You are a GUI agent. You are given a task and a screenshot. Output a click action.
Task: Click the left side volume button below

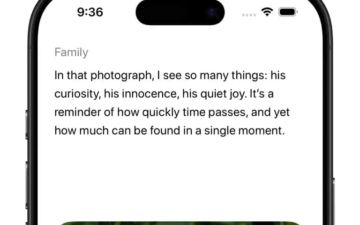27,185
